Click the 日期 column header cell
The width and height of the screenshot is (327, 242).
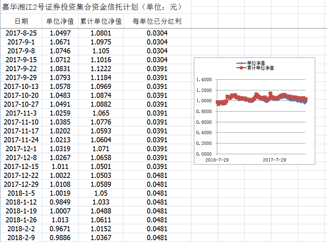point(21,21)
